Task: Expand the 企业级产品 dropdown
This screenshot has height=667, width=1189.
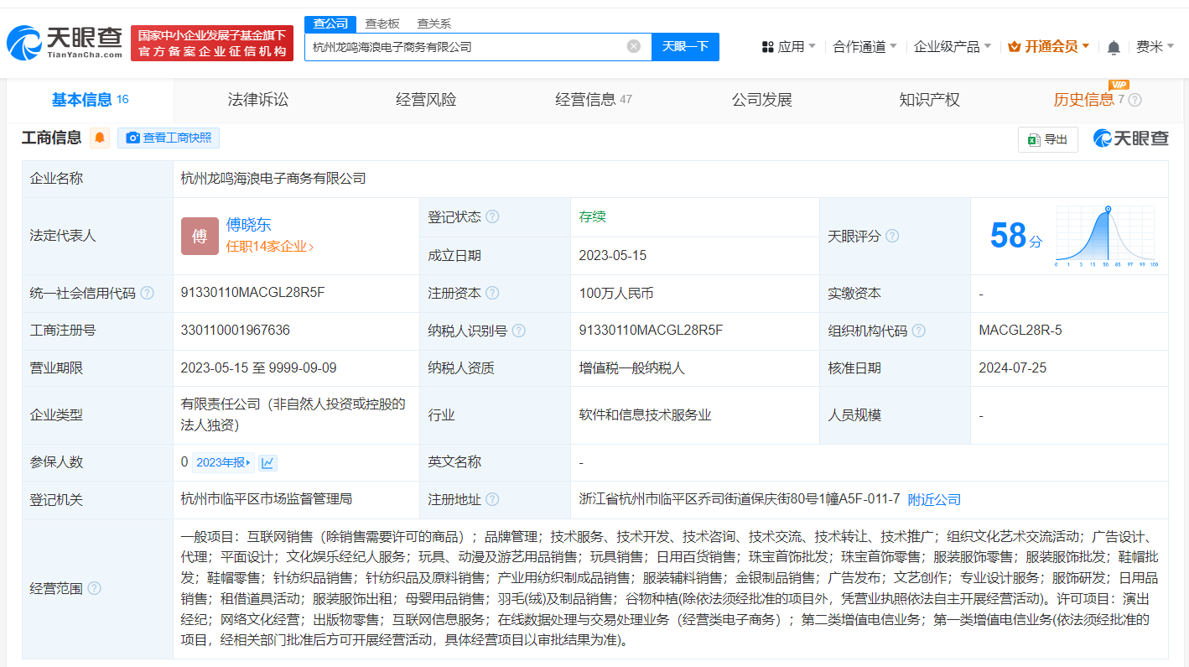Action: (953, 47)
